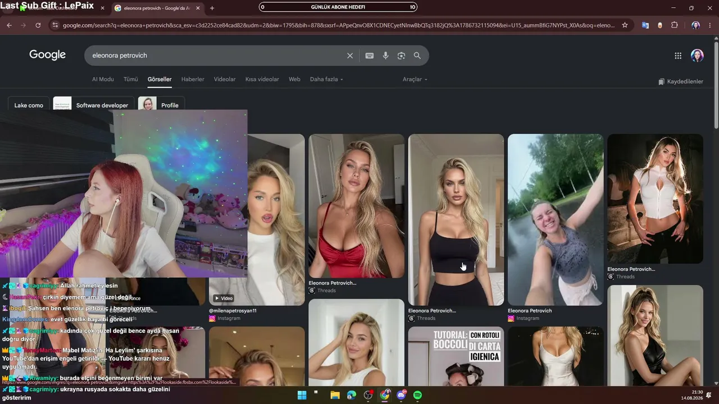Switch to the AI Modu tab
Viewport: 719px width, 404px height.
click(103, 79)
